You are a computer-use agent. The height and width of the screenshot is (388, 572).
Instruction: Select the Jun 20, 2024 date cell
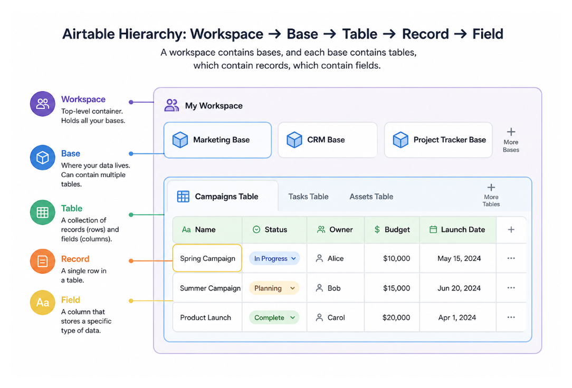[458, 288]
